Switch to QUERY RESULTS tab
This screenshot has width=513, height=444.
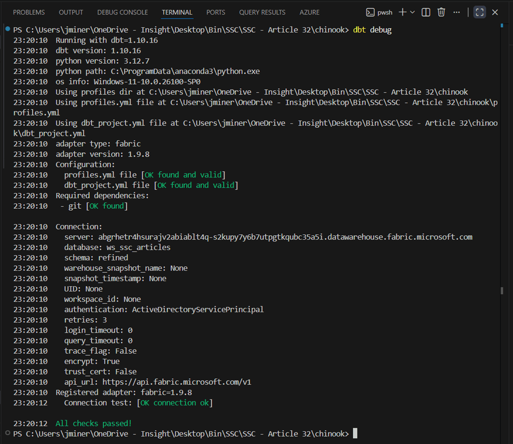pyautogui.click(x=262, y=12)
